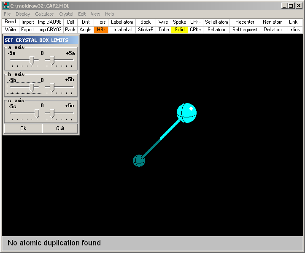This screenshot has height=253, width=305.
Task: Toggle the yellow Solid button
Action: point(180,30)
